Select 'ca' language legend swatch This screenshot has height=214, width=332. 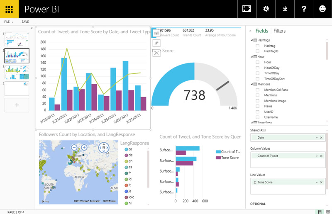[x=126, y=149]
